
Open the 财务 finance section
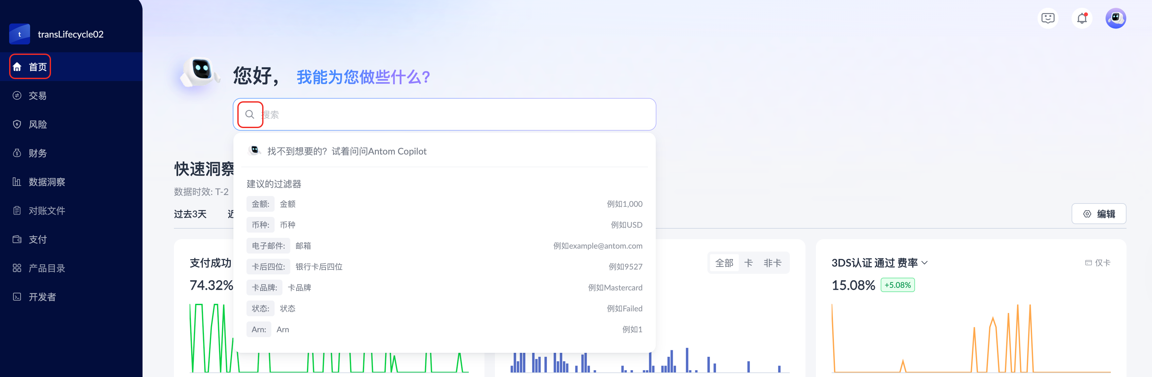click(38, 153)
